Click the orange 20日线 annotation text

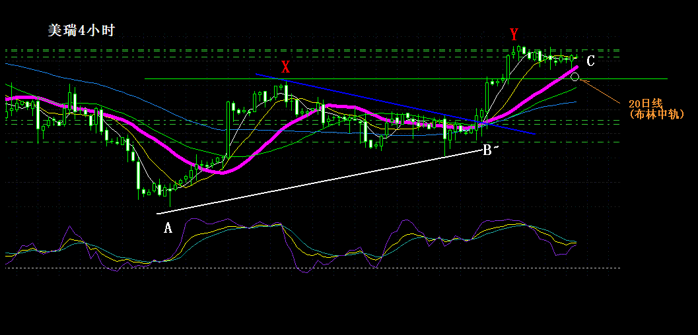[x=646, y=104]
